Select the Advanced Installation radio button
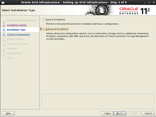156x117 pixels. (x=44, y=29)
